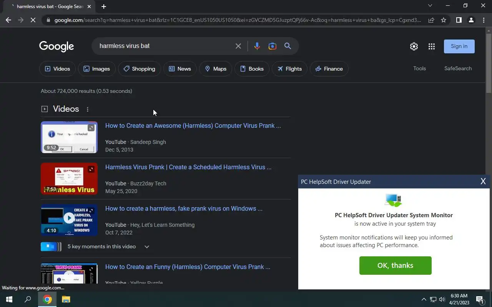Search by image with the camera icon

pos(272,46)
